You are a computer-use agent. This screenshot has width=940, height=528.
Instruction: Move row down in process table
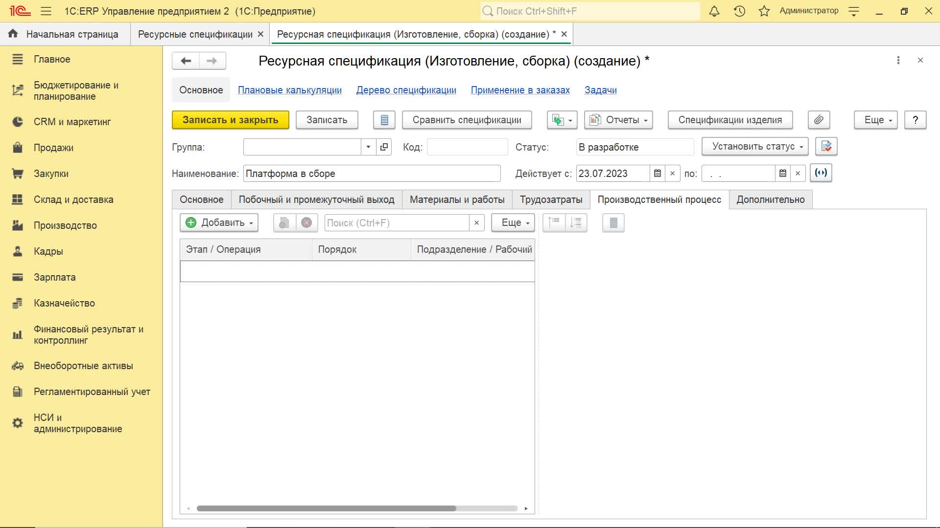pos(576,223)
